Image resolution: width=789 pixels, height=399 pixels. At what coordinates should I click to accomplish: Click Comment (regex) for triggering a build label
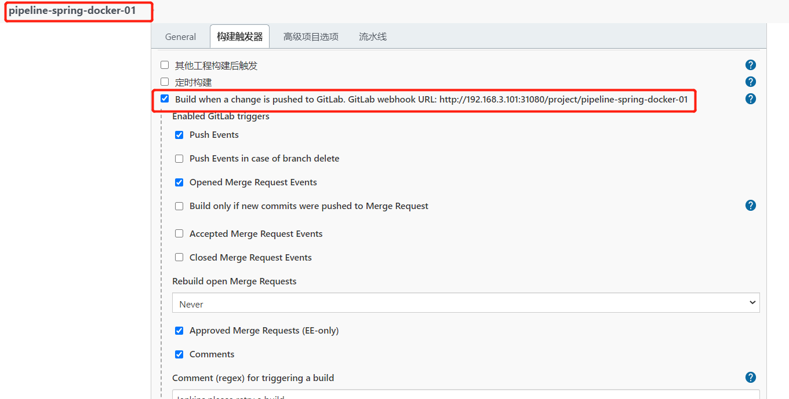(253, 378)
